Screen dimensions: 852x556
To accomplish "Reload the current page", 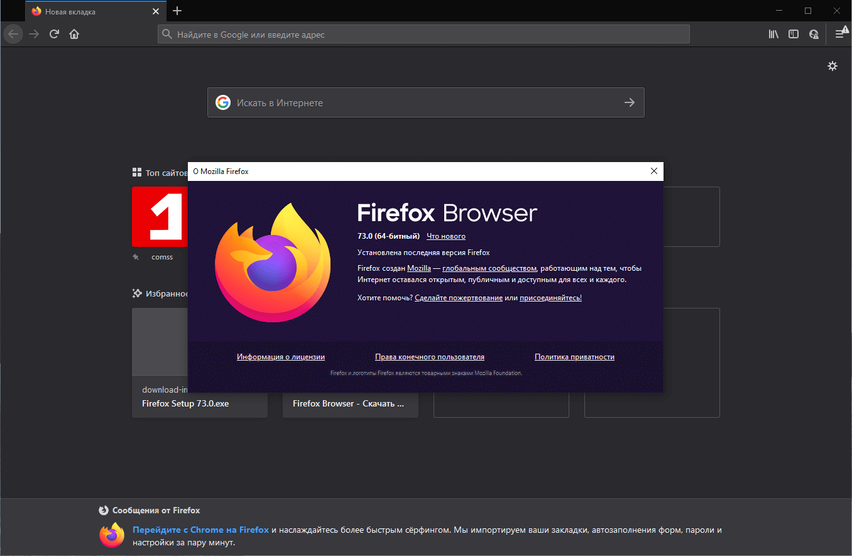I will [54, 34].
